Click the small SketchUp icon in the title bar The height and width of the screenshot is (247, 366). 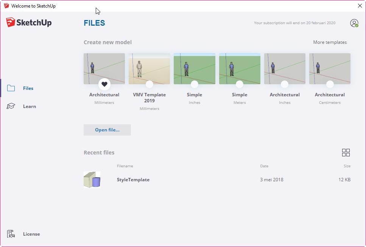click(x=6, y=6)
